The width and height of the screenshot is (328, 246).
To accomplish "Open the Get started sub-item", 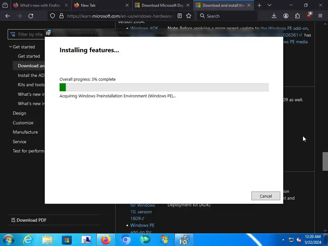I will coord(29,56).
